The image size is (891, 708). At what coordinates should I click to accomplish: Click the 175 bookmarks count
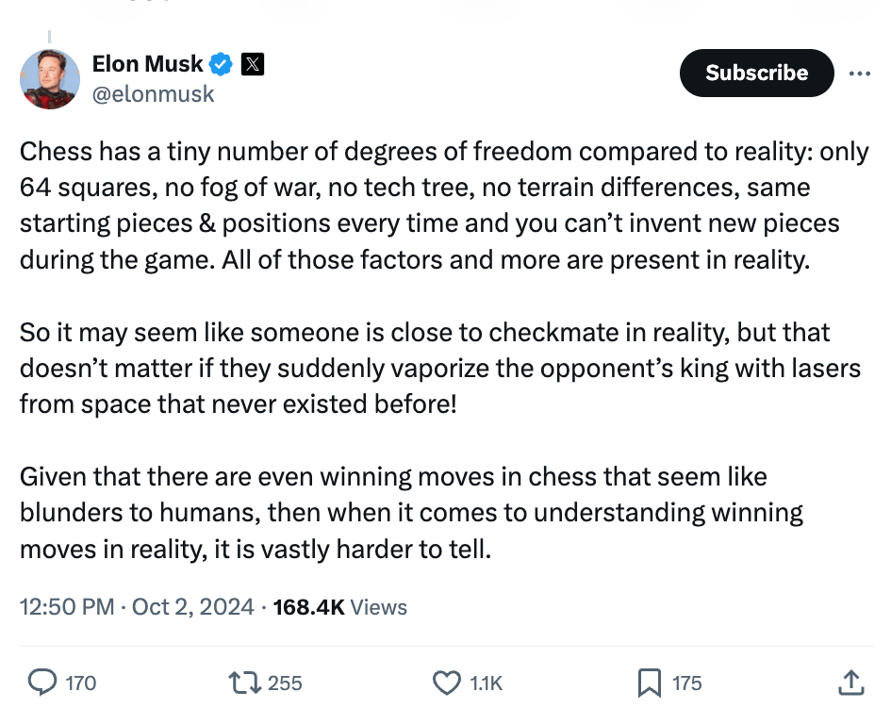(x=687, y=683)
